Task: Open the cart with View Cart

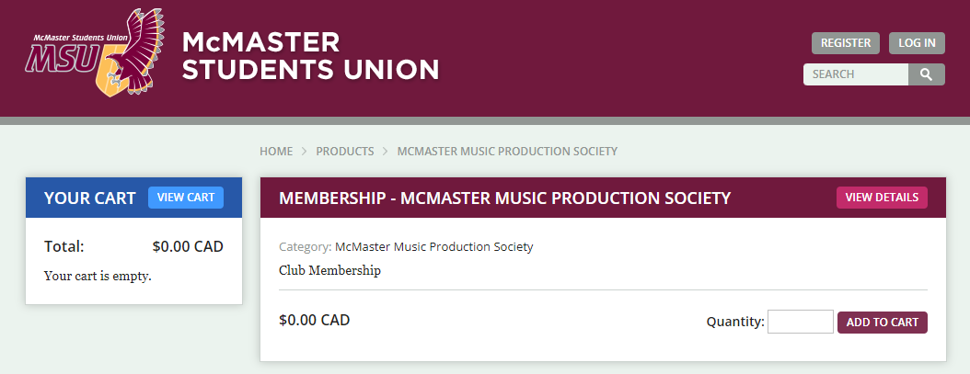Action: click(x=186, y=198)
